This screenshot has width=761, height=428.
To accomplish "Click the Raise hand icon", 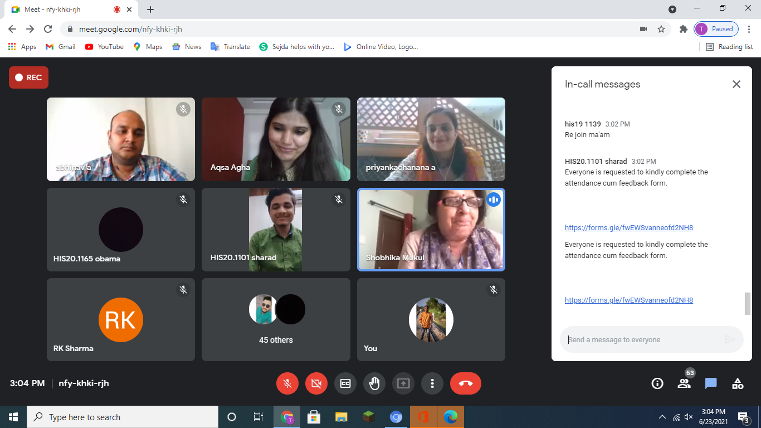I will coord(374,383).
